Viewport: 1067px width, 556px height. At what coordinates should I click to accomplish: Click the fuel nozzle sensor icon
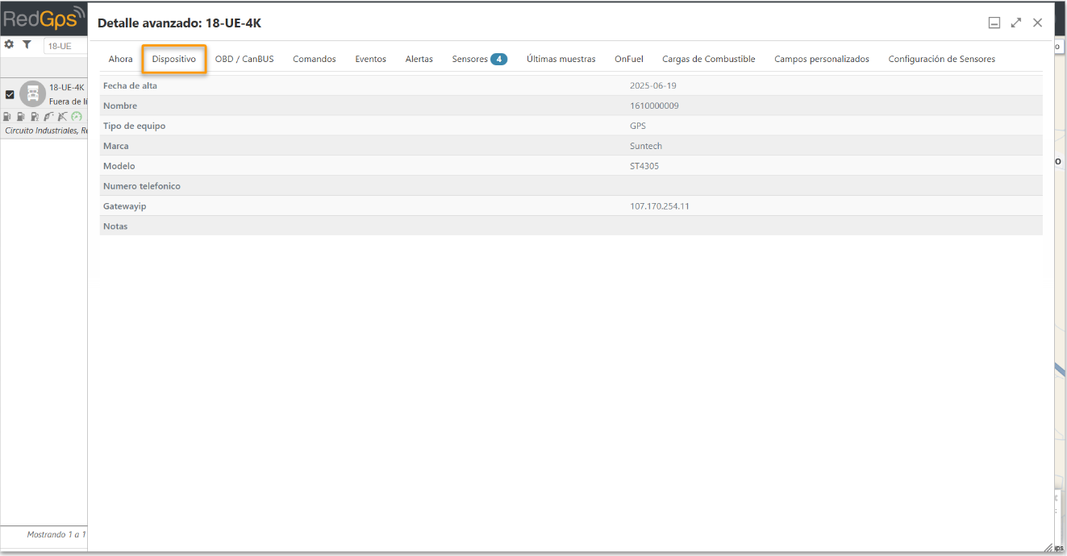[49, 117]
